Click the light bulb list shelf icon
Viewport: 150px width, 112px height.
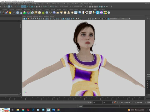(94, 13)
